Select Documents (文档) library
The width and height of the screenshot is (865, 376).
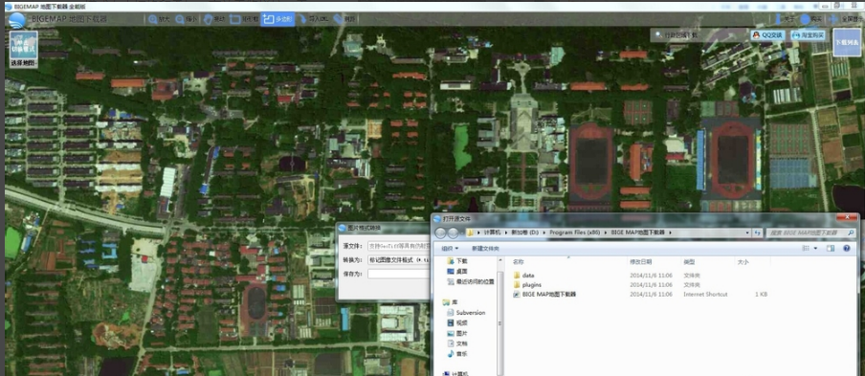[x=457, y=343]
